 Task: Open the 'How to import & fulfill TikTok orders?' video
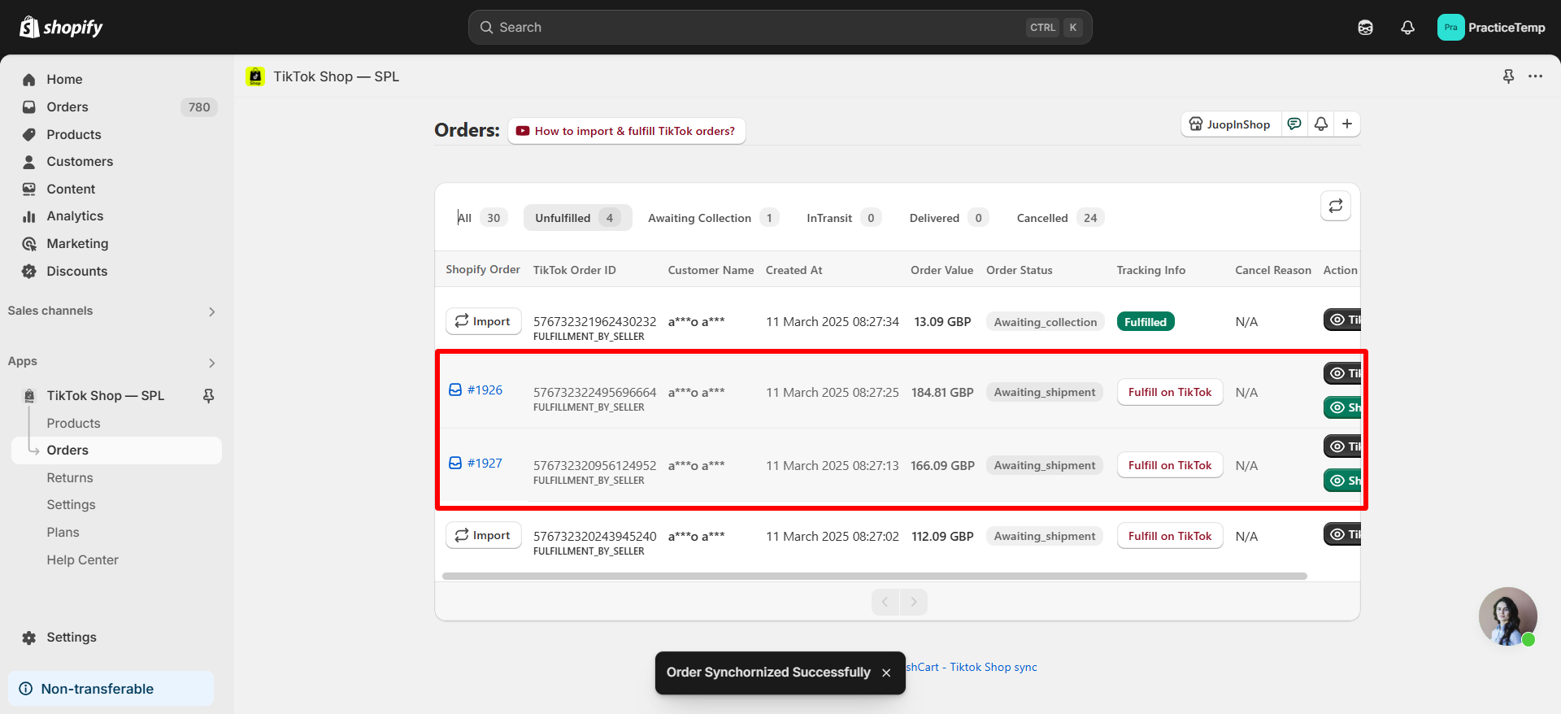(x=626, y=131)
